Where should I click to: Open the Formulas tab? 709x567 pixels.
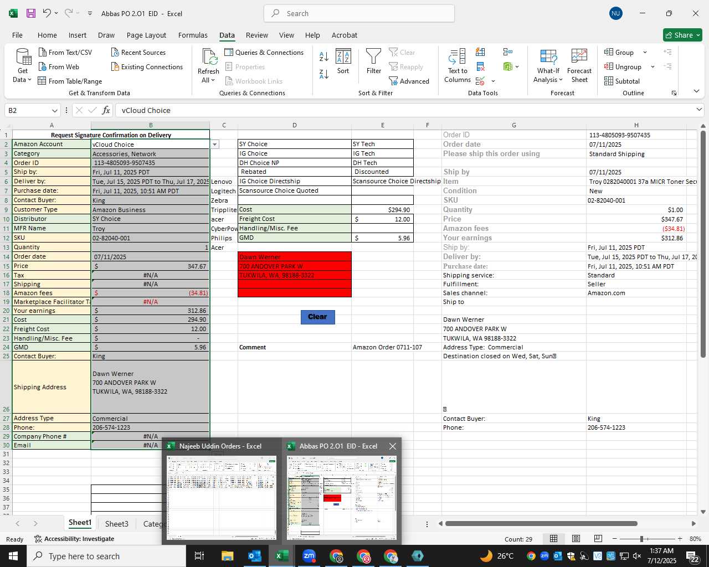193,35
